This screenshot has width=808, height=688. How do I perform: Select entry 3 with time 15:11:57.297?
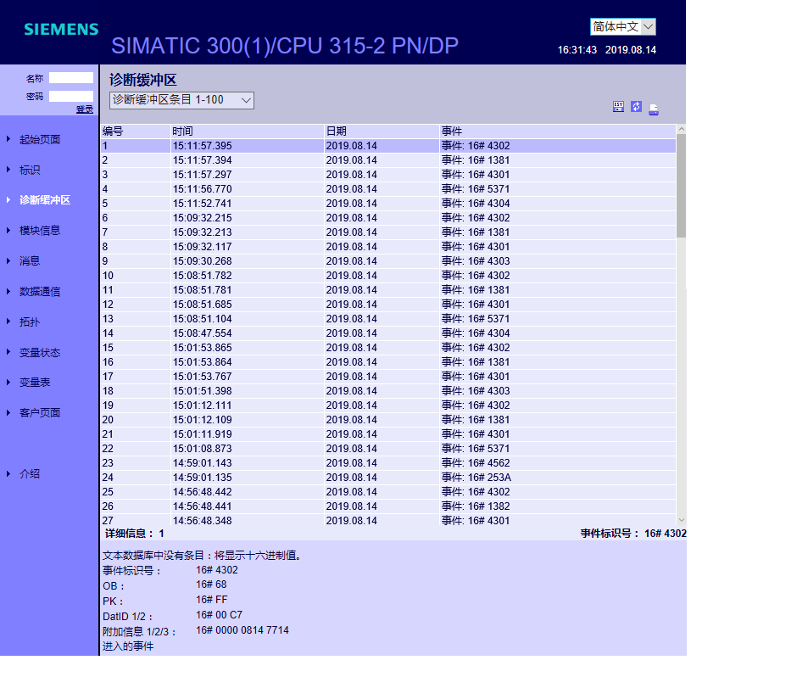388,175
